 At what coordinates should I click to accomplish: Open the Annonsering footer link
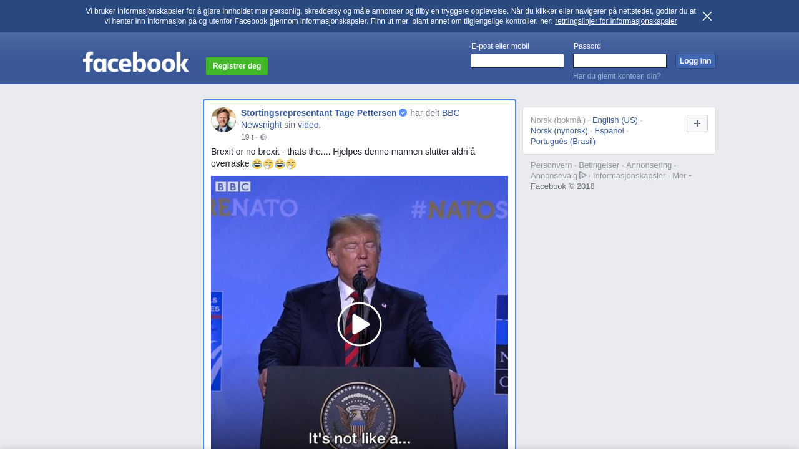[x=649, y=165]
